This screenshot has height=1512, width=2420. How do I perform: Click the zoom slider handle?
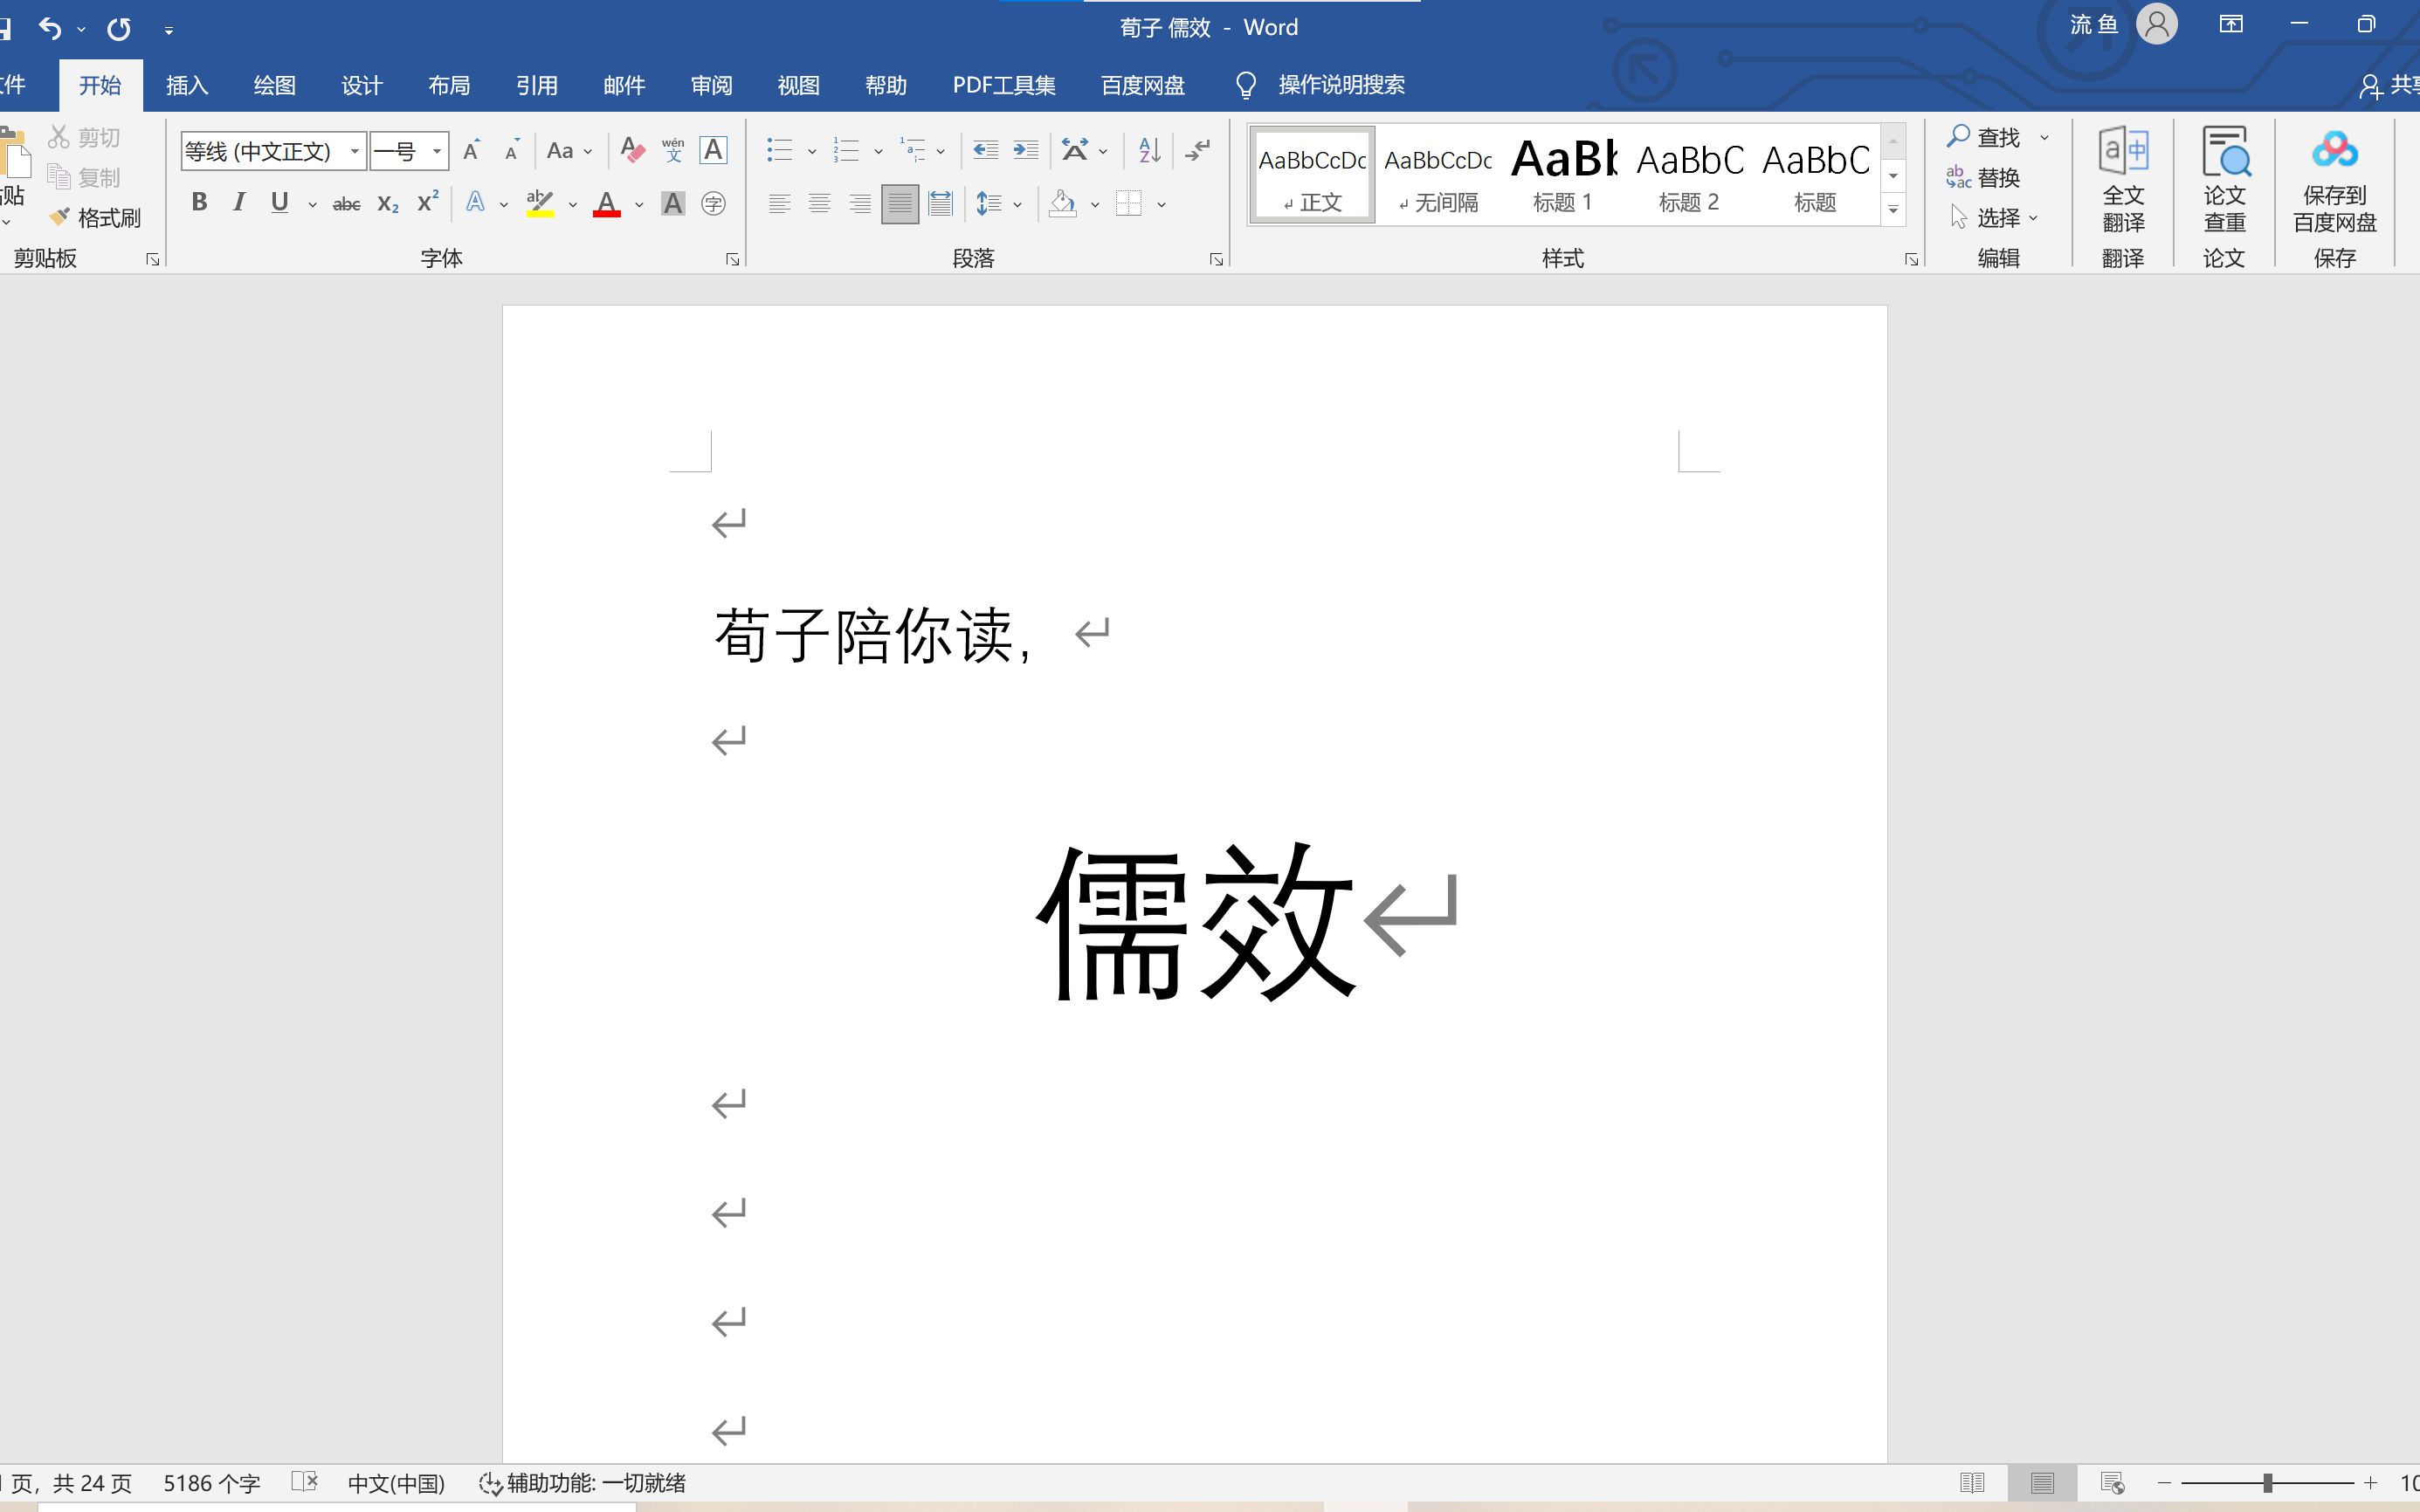(x=2267, y=1483)
